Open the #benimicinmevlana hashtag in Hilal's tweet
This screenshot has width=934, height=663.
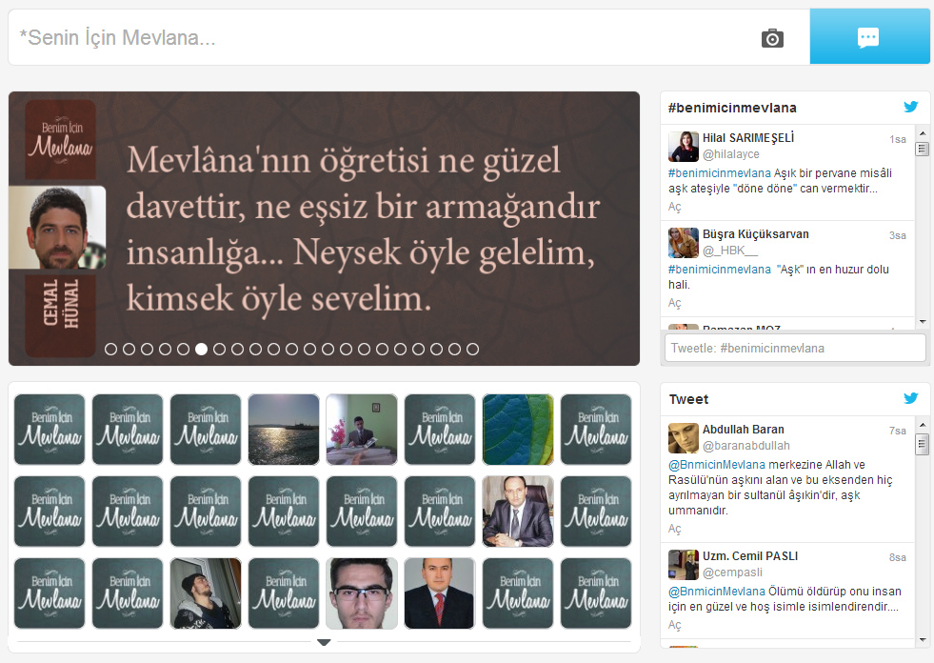click(720, 173)
